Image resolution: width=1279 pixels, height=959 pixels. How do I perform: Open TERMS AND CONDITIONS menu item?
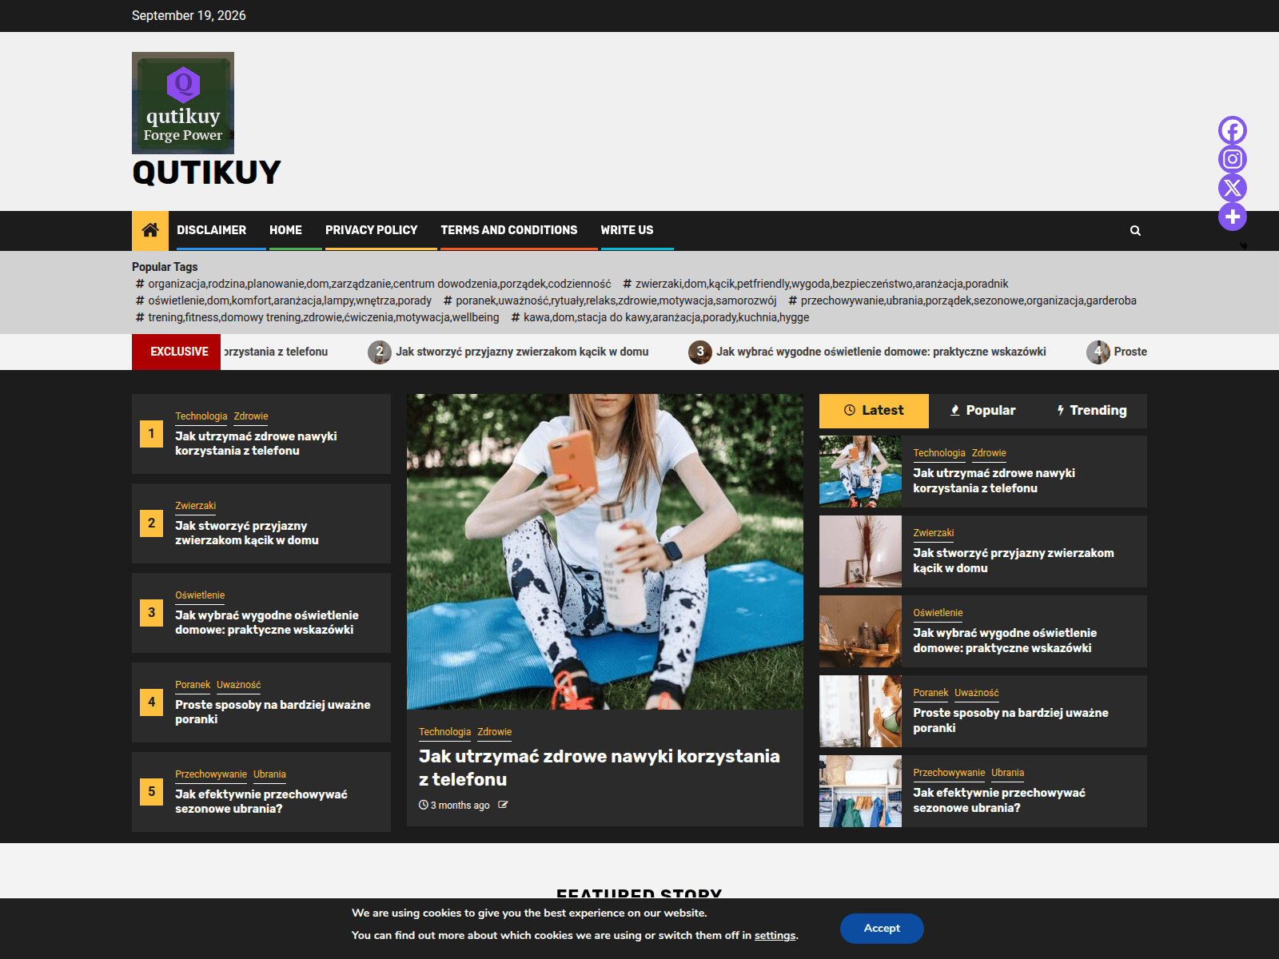(x=509, y=230)
